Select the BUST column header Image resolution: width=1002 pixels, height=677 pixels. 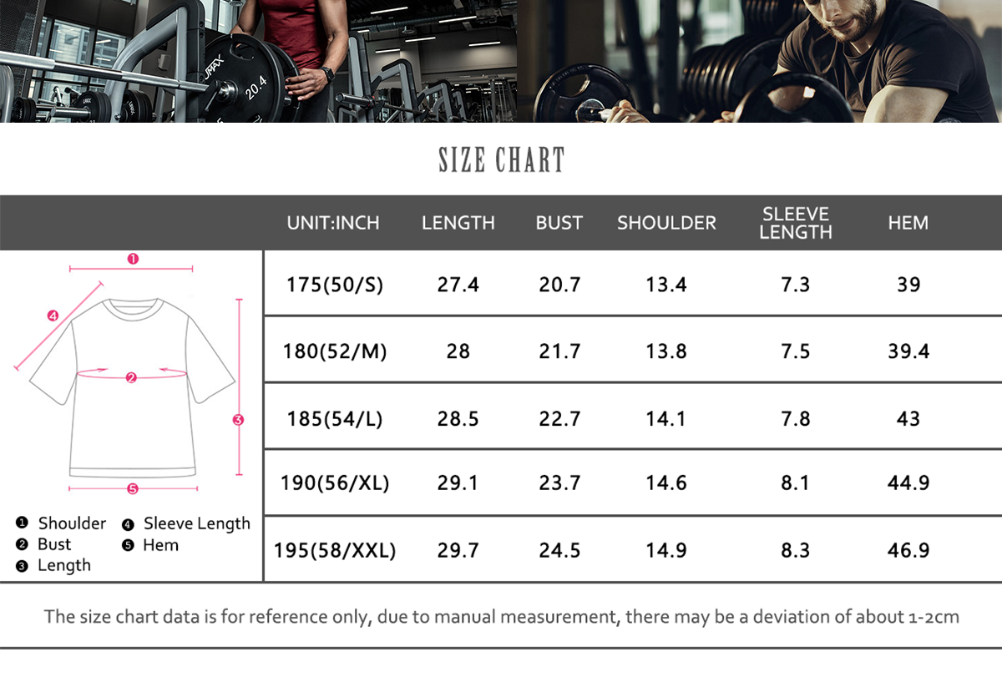[x=559, y=223]
